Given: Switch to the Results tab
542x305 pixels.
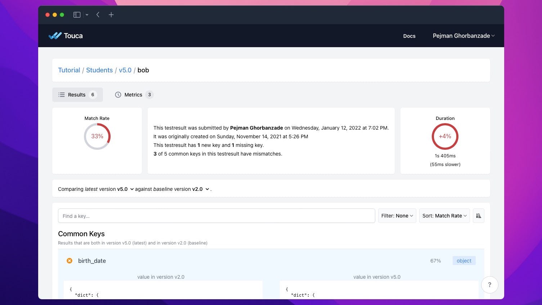Looking at the screenshot, I should 77,95.
